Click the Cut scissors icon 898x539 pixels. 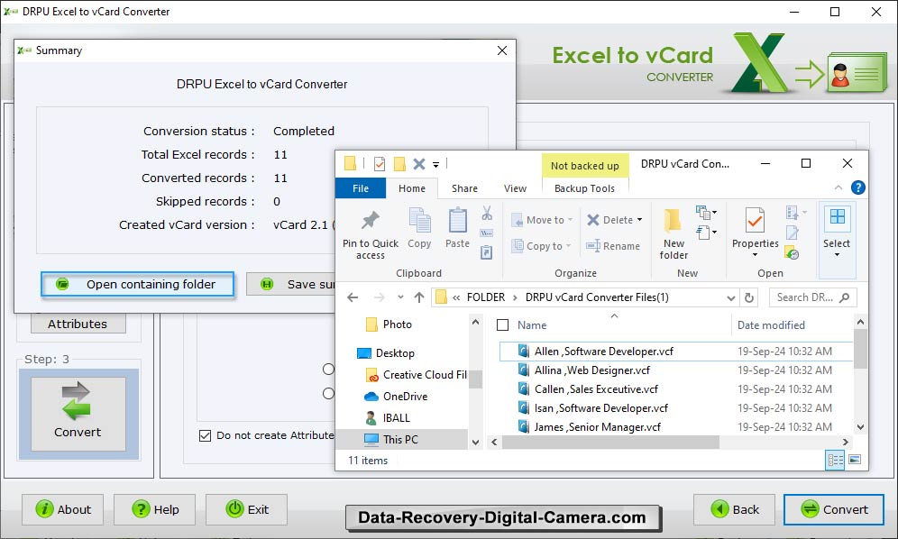[x=487, y=213]
